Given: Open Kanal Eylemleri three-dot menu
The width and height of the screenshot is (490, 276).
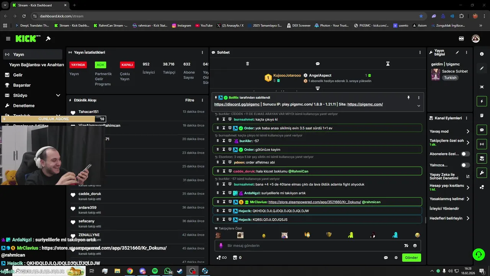Looking at the screenshot, I should (x=466, y=118).
